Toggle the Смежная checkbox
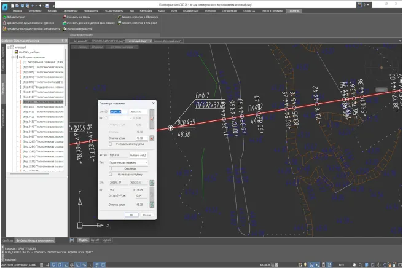Image resolution: width=403 pixels, height=268 pixels. (x=111, y=167)
